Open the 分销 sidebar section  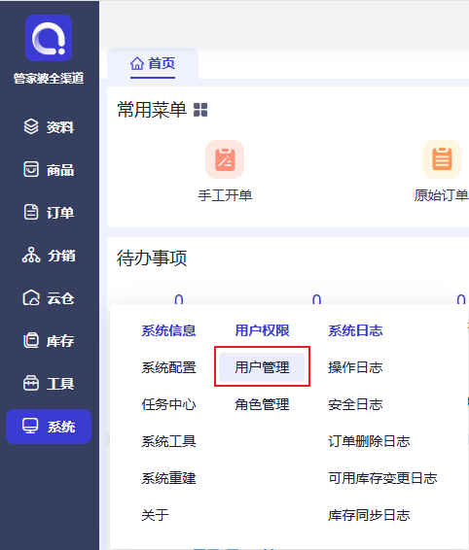click(49, 256)
